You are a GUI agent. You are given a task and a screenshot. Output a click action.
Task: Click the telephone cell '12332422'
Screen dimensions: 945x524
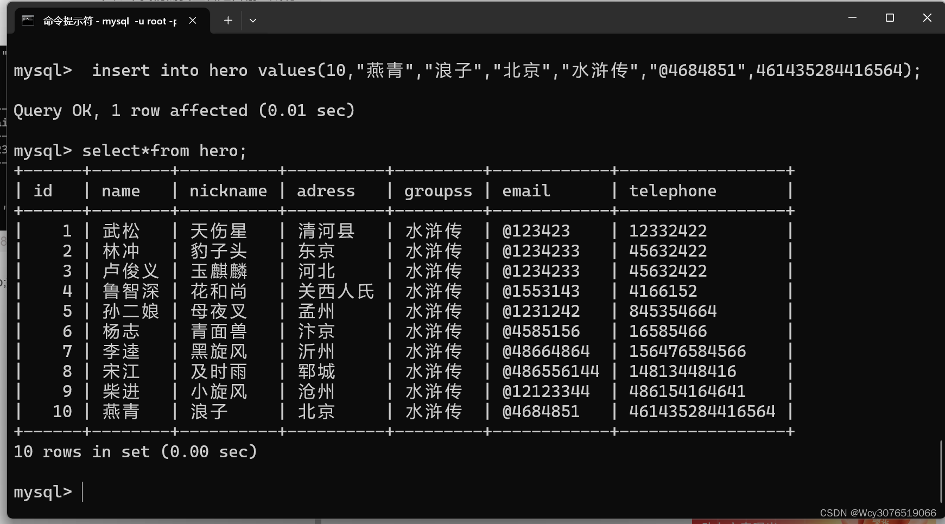pyautogui.click(x=668, y=231)
